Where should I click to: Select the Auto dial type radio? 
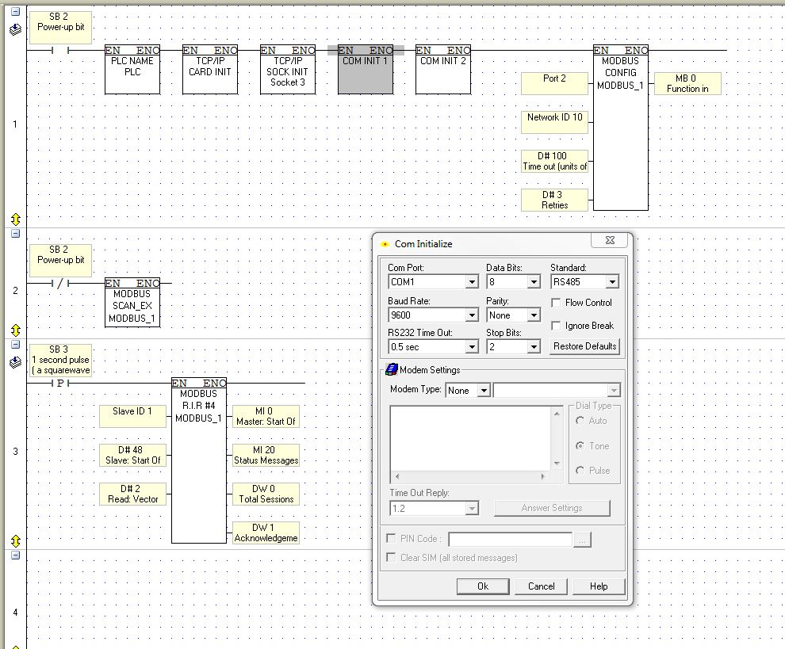coord(580,421)
